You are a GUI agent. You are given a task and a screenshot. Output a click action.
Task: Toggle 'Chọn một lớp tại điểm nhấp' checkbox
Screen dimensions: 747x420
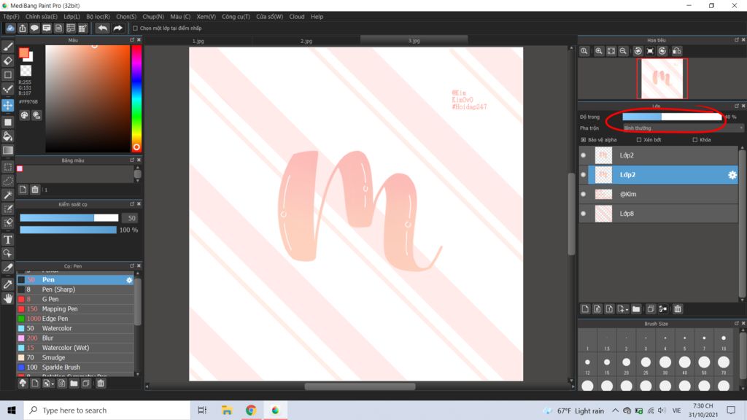click(135, 28)
